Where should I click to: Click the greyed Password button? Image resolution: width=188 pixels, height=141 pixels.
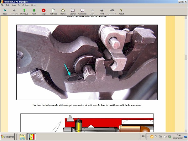(x=112, y=12)
